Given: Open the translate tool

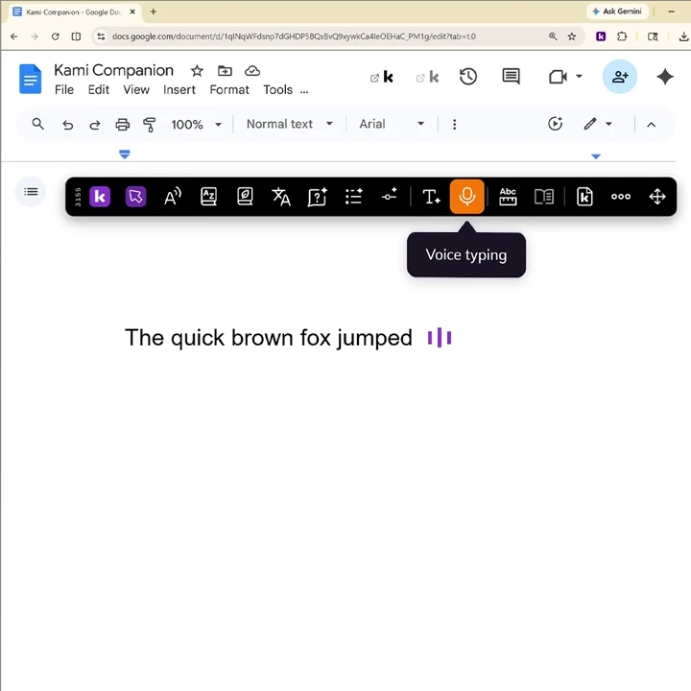Looking at the screenshot, I should tap(281, 197).
